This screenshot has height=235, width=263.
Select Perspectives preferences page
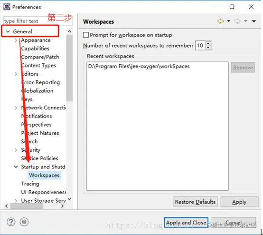click(36, 124)
